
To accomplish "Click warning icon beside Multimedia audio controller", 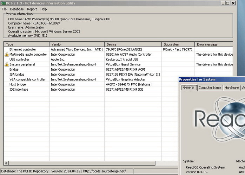I will [7, 55].
